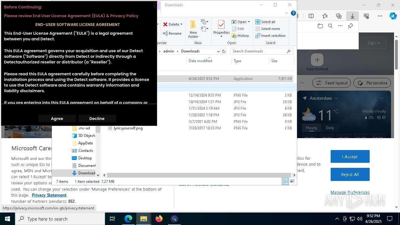Click Add shortcut plus tile
Image resolution: width=400 pixels, height=225 pixels.
[x=317, y=60]
